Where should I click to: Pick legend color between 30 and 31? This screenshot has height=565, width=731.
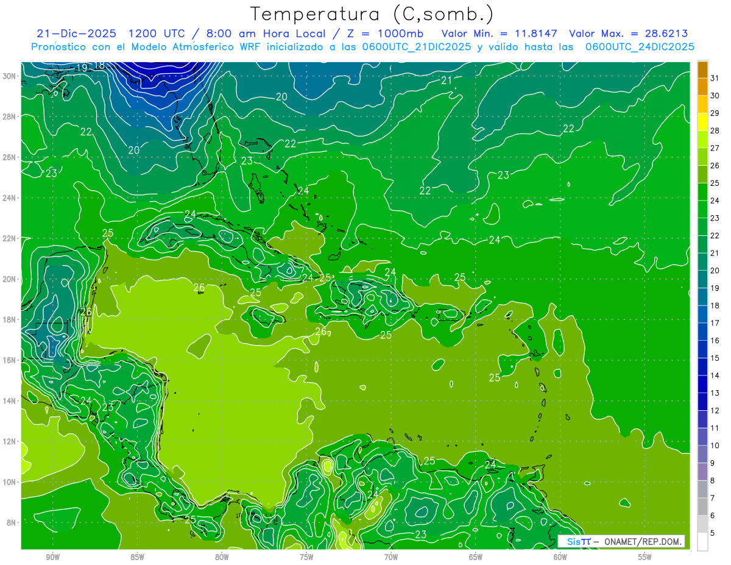tap(702, 87)
